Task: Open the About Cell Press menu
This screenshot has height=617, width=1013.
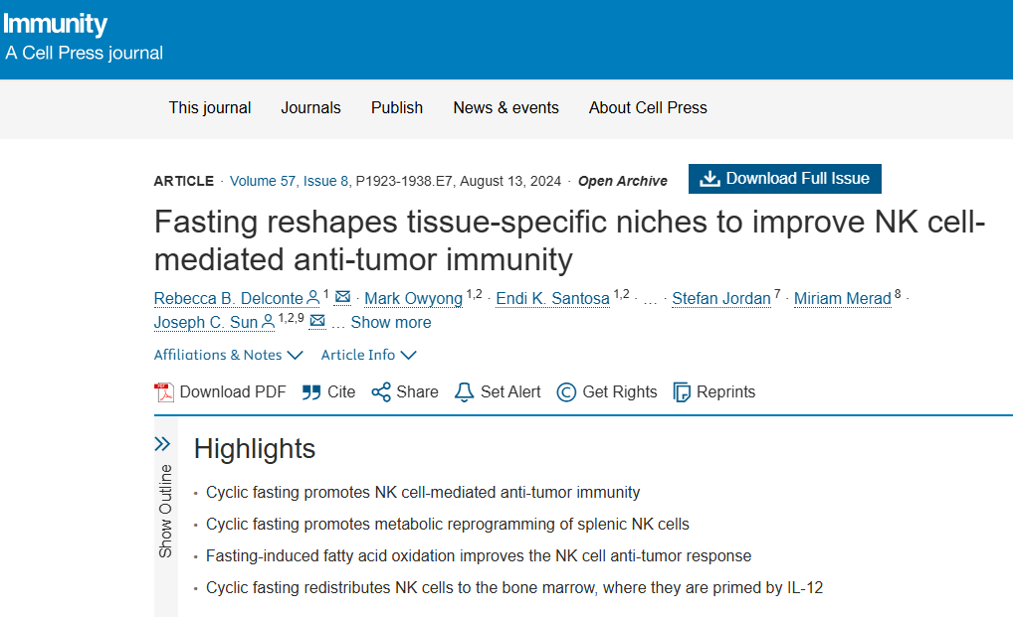Action: [648, 108]
